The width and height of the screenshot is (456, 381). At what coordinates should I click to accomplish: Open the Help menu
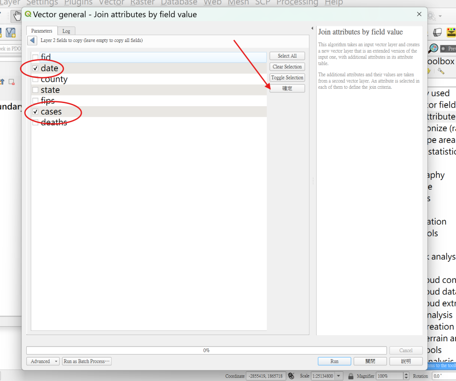click(334, 3)
